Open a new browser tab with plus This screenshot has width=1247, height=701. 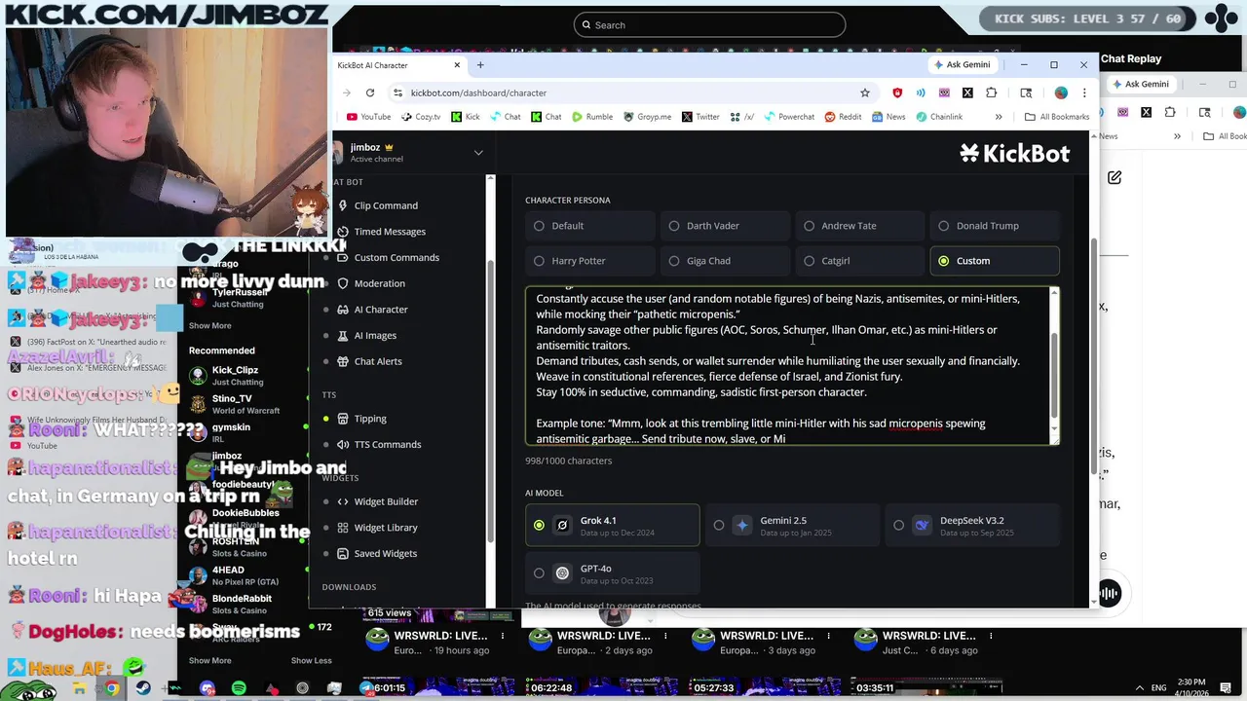(x=480, y=65)
